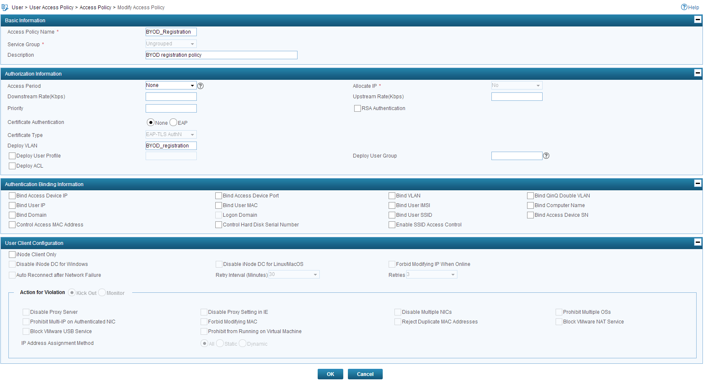Enable the RSA Authentication checkbox
The width and height of the screenshot is (705, 381).
pyautogui.click(x=357, y=108)
